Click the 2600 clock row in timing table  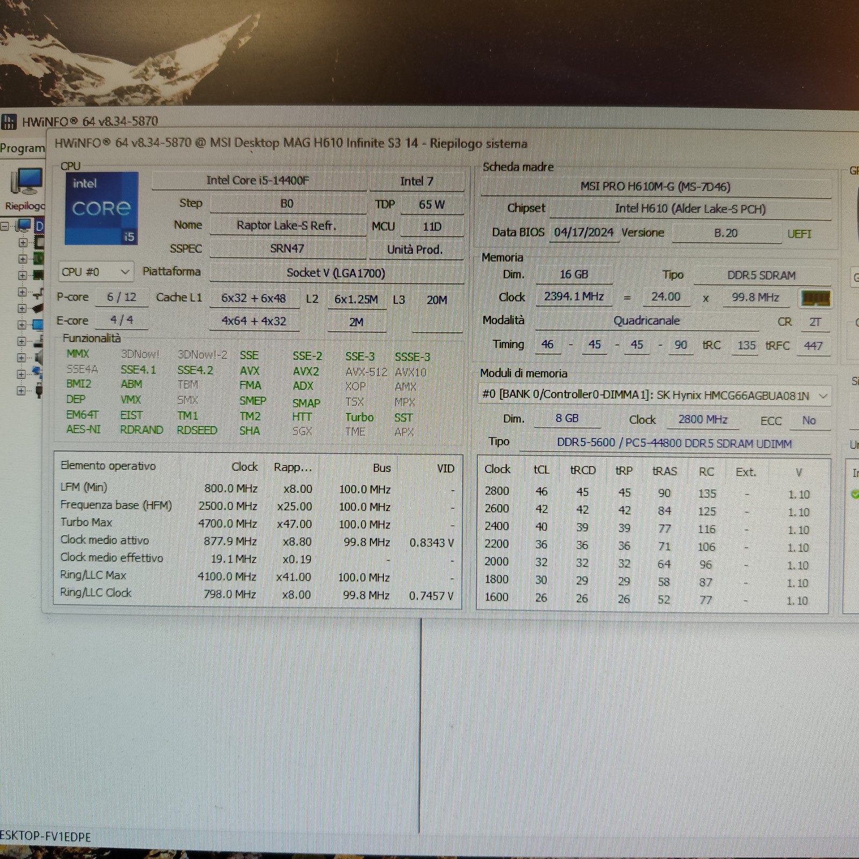pos(652,510)
